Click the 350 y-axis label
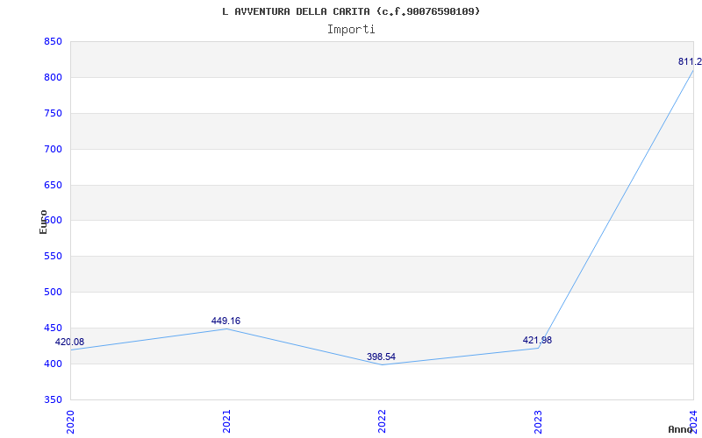Screen dimensions: 702x438 click(53, 399)
